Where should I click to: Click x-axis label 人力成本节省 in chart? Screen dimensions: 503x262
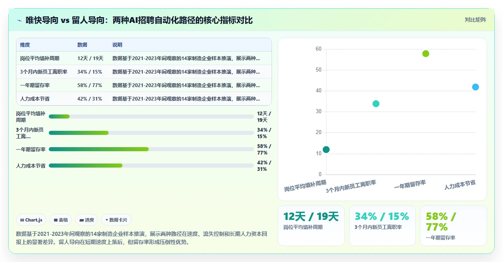pos(460,184)
